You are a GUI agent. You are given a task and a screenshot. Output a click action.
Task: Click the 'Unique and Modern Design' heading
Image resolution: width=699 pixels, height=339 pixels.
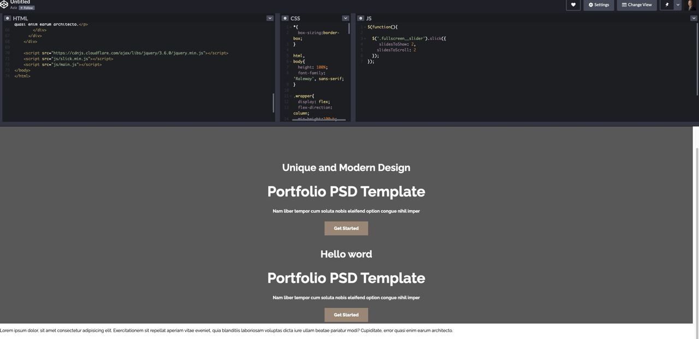(x=346, y=168)
